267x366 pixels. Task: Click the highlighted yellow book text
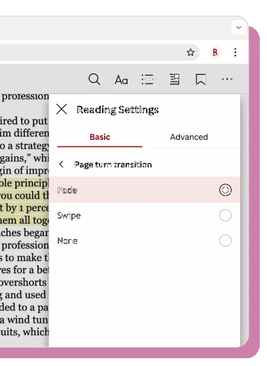(x=25, y=202)
